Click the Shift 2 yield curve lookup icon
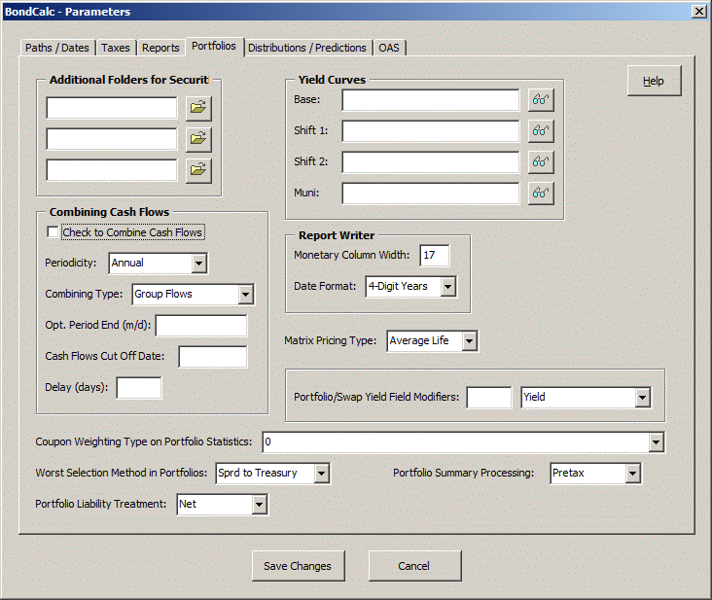Screen dimensions: 712x600 pyautogui.click(x=540, y=162)
